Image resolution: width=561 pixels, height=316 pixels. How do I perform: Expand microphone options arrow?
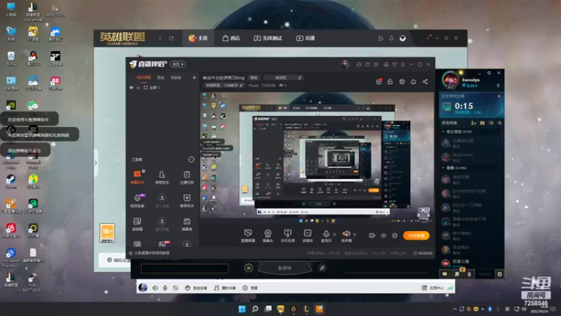click(x=334, y=235)
